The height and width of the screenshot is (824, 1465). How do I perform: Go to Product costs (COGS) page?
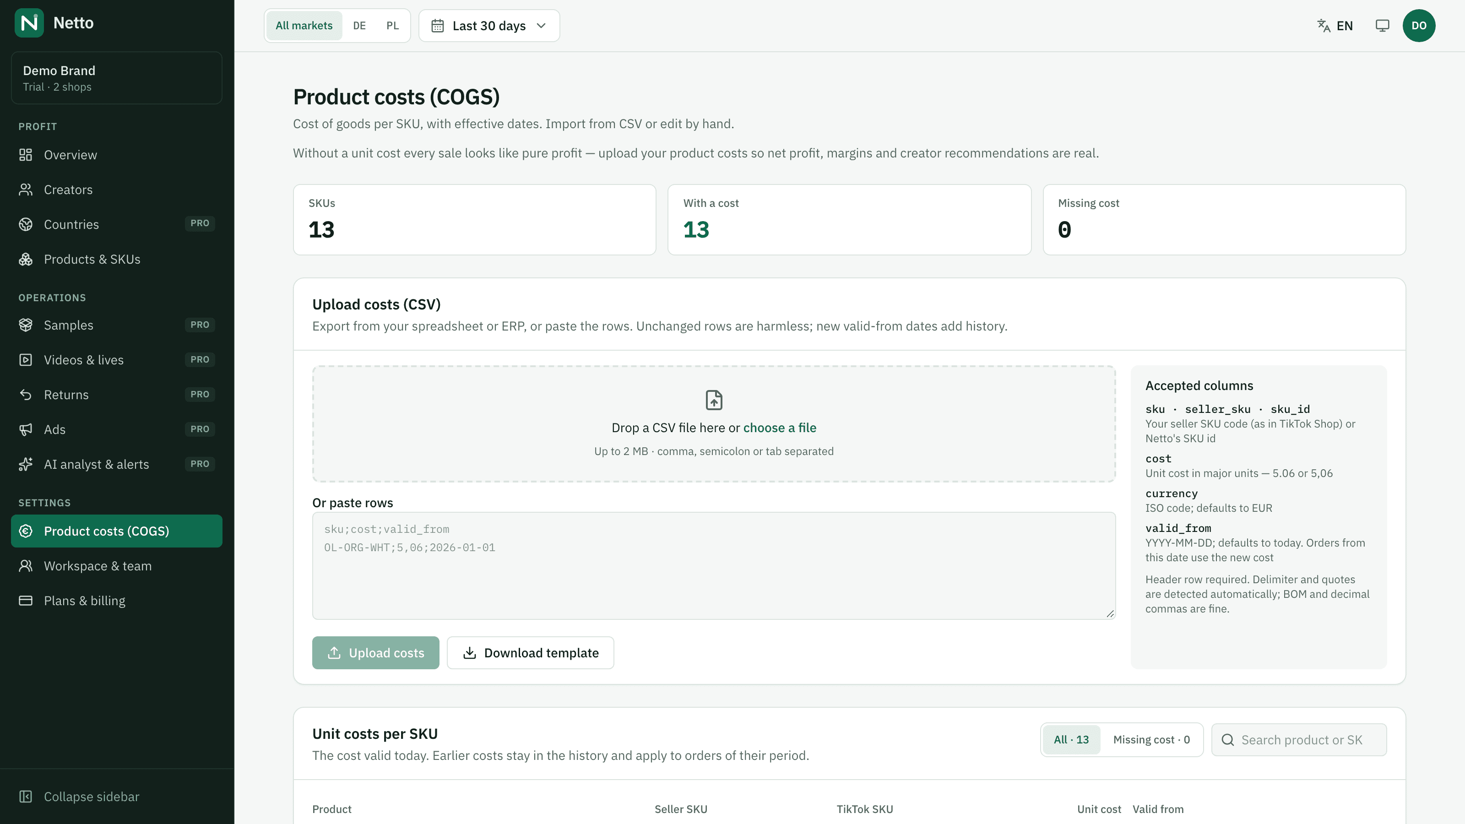(117, 531)
